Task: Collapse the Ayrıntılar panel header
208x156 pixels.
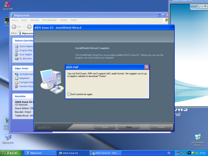Action: point(23,96)
